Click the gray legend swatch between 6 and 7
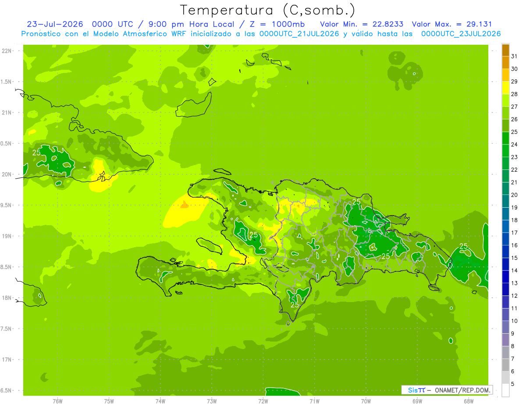526x407 pixels. tap(505, 365)
